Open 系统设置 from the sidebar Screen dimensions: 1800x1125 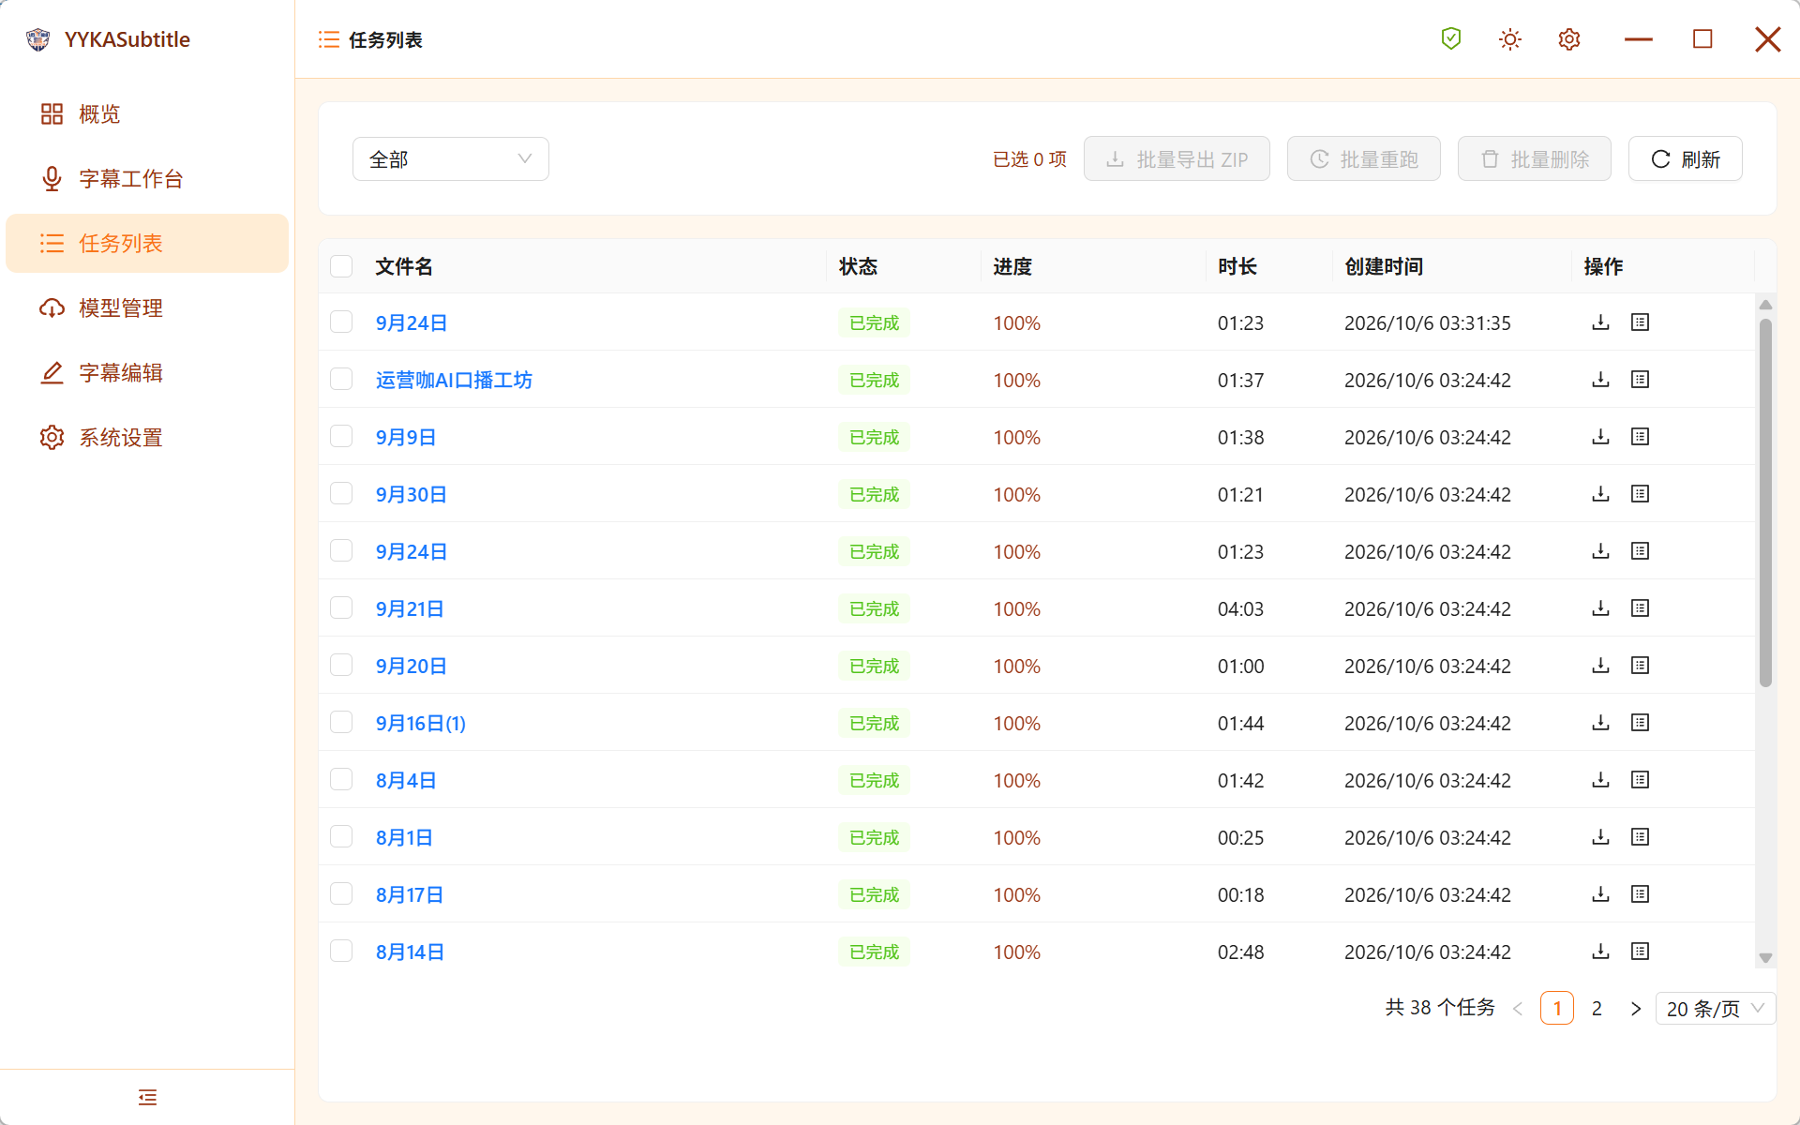(147, 438)
